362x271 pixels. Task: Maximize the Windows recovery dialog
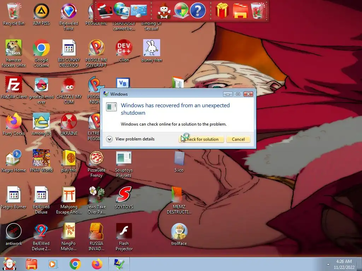(238, 94)
